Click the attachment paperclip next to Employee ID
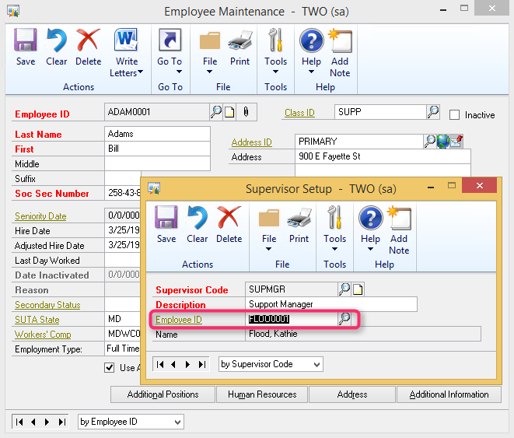The image size is (514, 438). [x=244, y=112]
